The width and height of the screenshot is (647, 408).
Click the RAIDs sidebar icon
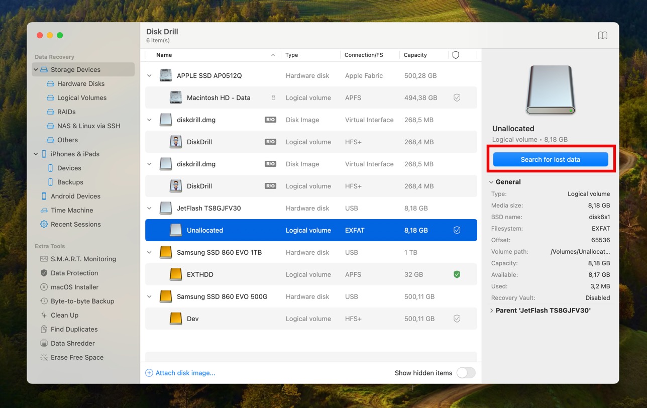click(50, 112)
